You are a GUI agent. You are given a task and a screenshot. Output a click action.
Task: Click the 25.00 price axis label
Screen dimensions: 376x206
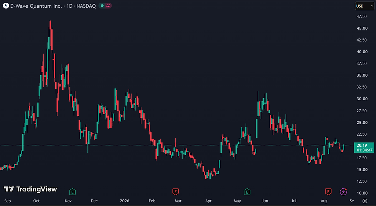coord(362,123)
